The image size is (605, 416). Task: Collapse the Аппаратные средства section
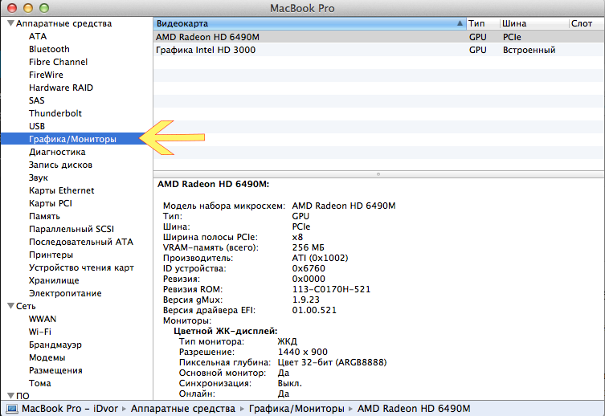pos(10,24)
